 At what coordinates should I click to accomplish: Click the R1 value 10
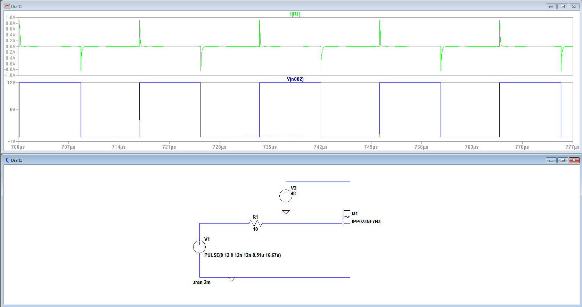coord(255,229)
